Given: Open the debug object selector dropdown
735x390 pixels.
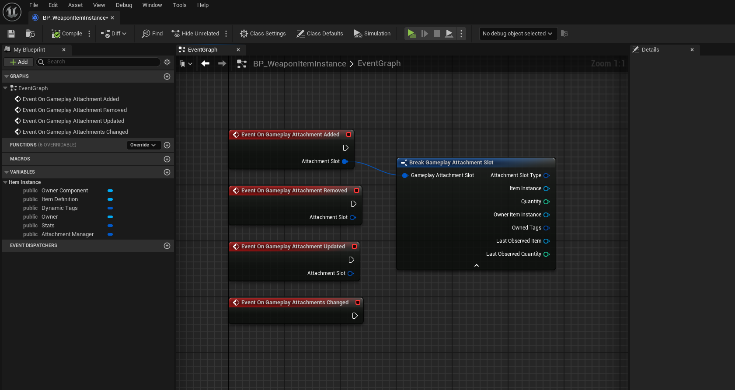Looking at the screenshot, I should click(x=518, y=34).
